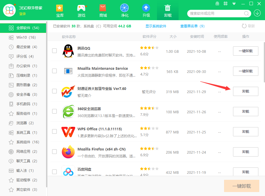Check the 财通证券大智慧专业版 checkbox
The height and width of the screenshot is (196, 265).
pyautogui.click(x=54, y=91)
